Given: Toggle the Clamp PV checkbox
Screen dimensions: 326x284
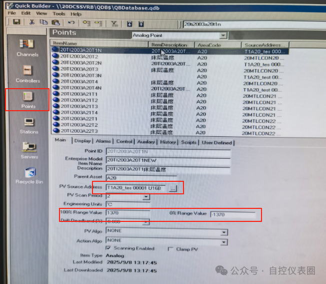Looking at the screenshot, I should tap(170, 249).
